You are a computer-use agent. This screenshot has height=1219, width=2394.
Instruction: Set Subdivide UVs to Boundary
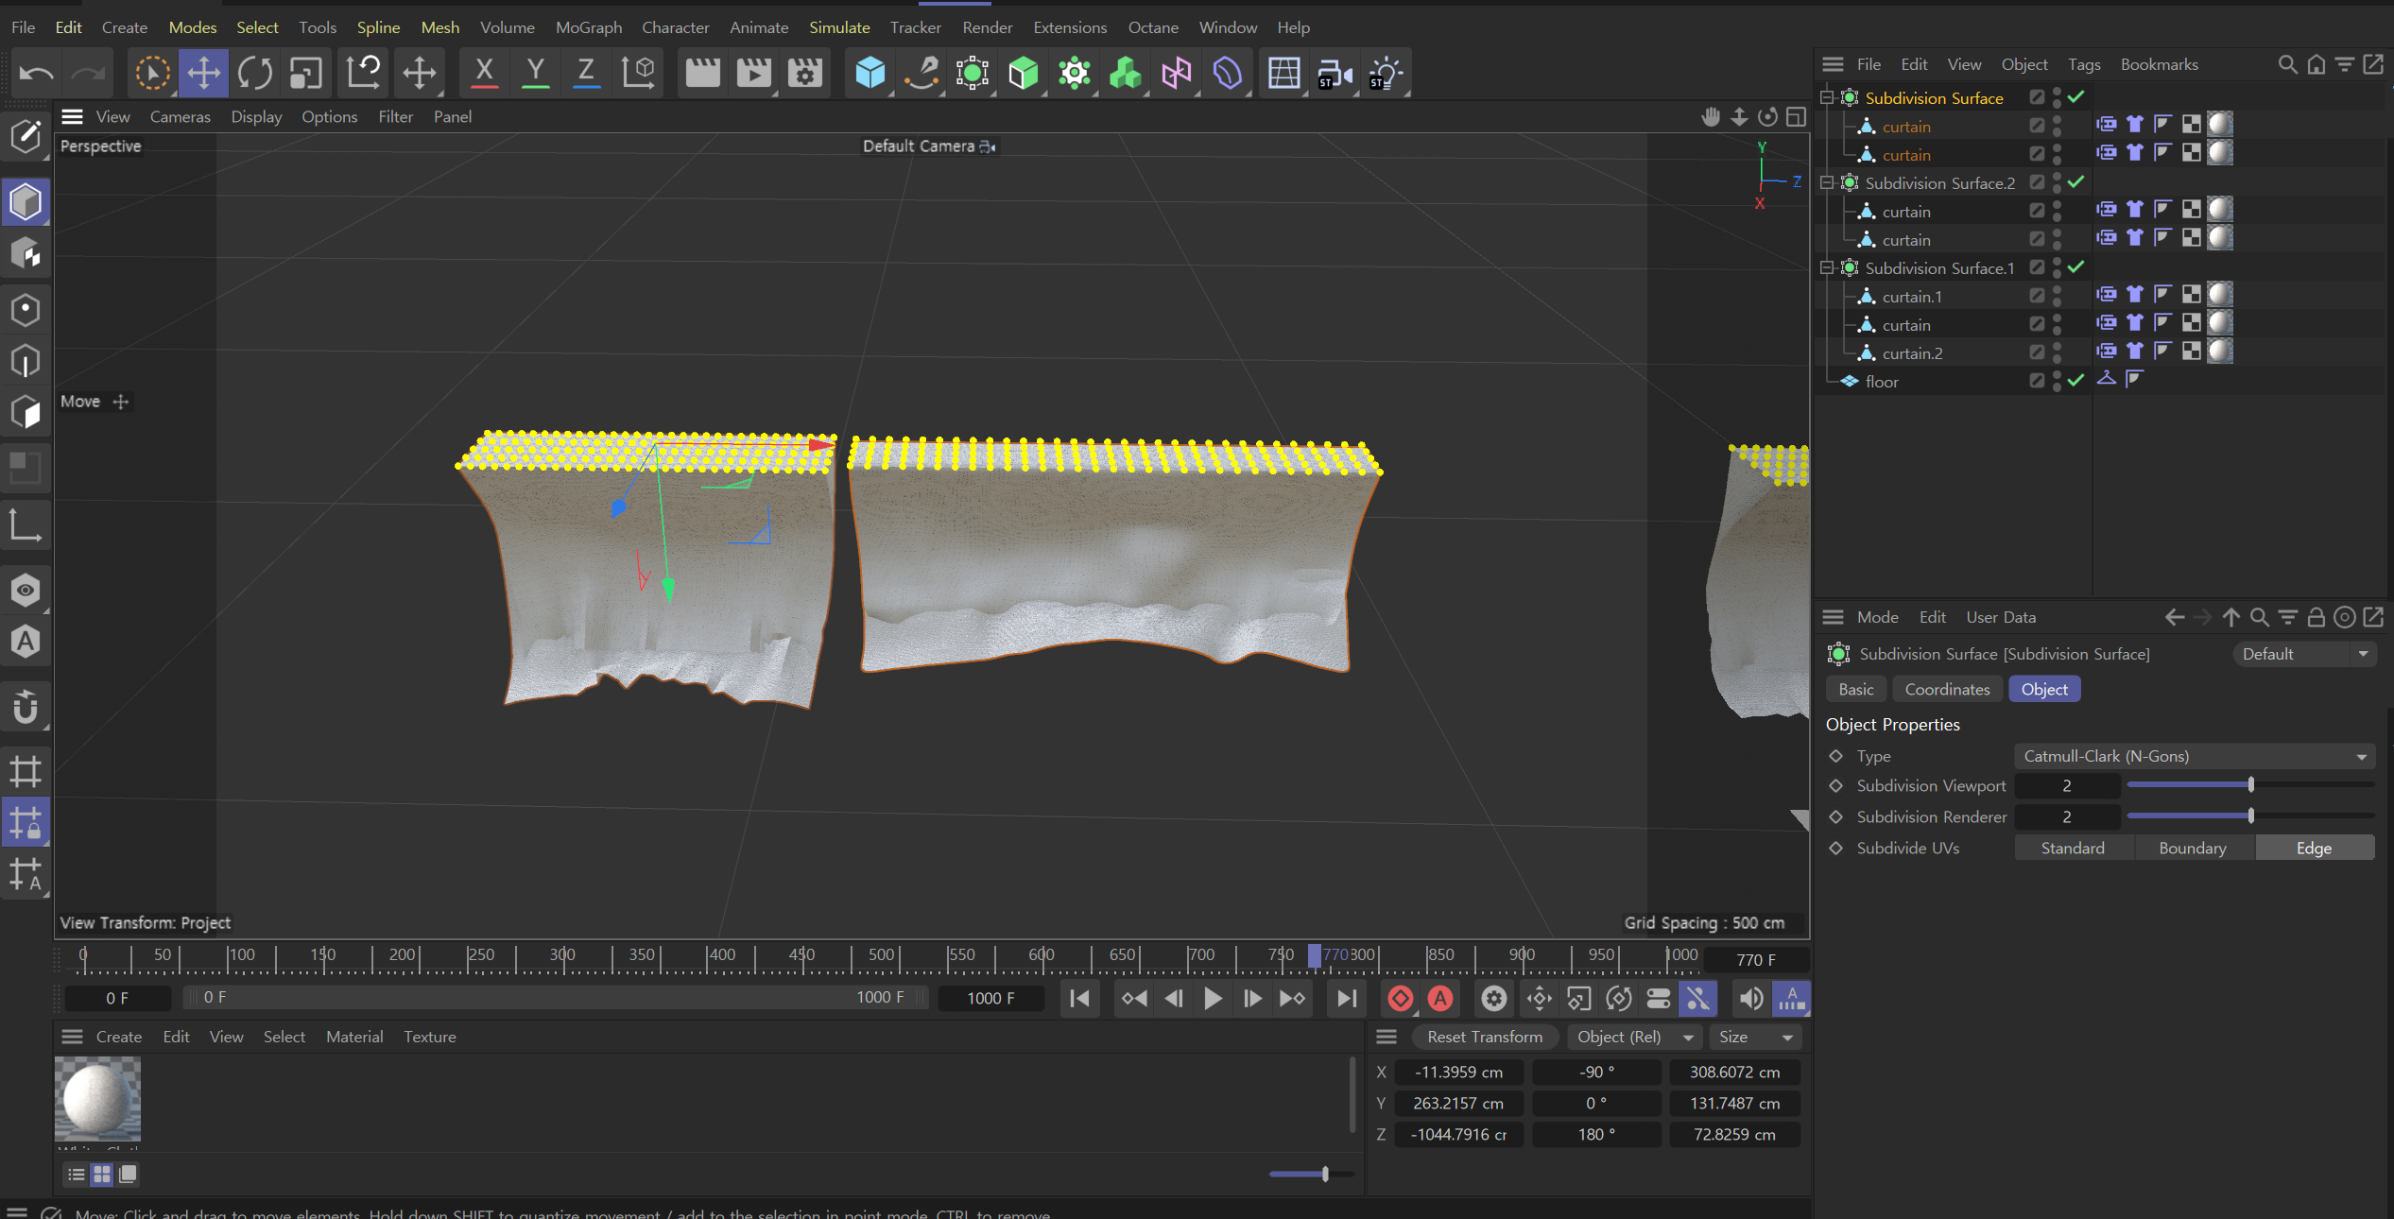tap(2193, 849)
